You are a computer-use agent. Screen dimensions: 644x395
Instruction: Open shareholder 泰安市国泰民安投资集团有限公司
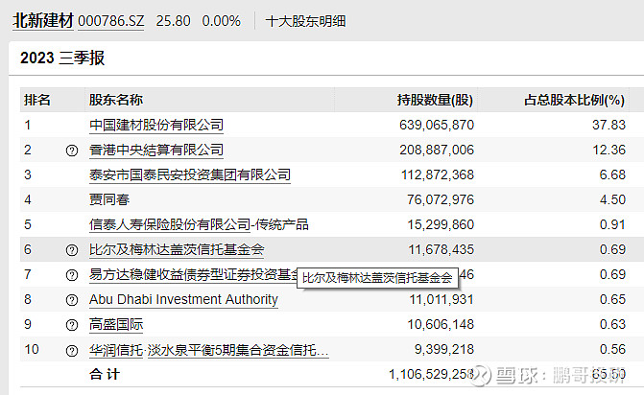click(x=190, y=174)
